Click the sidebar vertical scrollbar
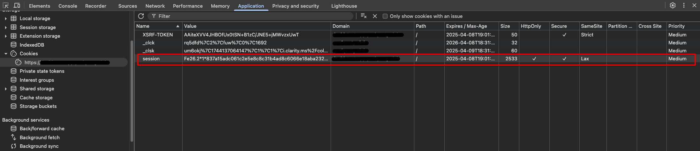Viewport: 700px width, 151px height. 132,91
